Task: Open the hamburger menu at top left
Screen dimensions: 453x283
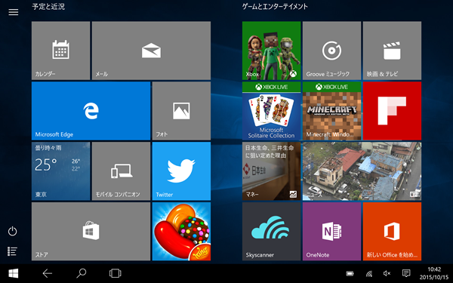Action: pyautogui.click(x=14, y=12)
